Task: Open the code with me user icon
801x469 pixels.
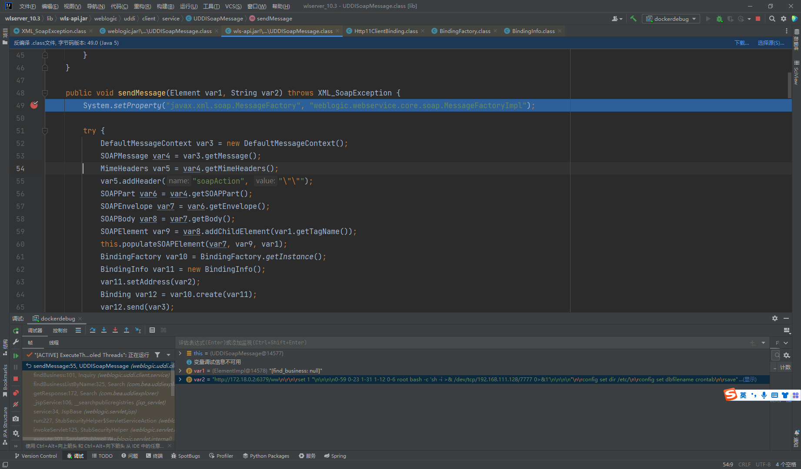Action: click(617, 19)
